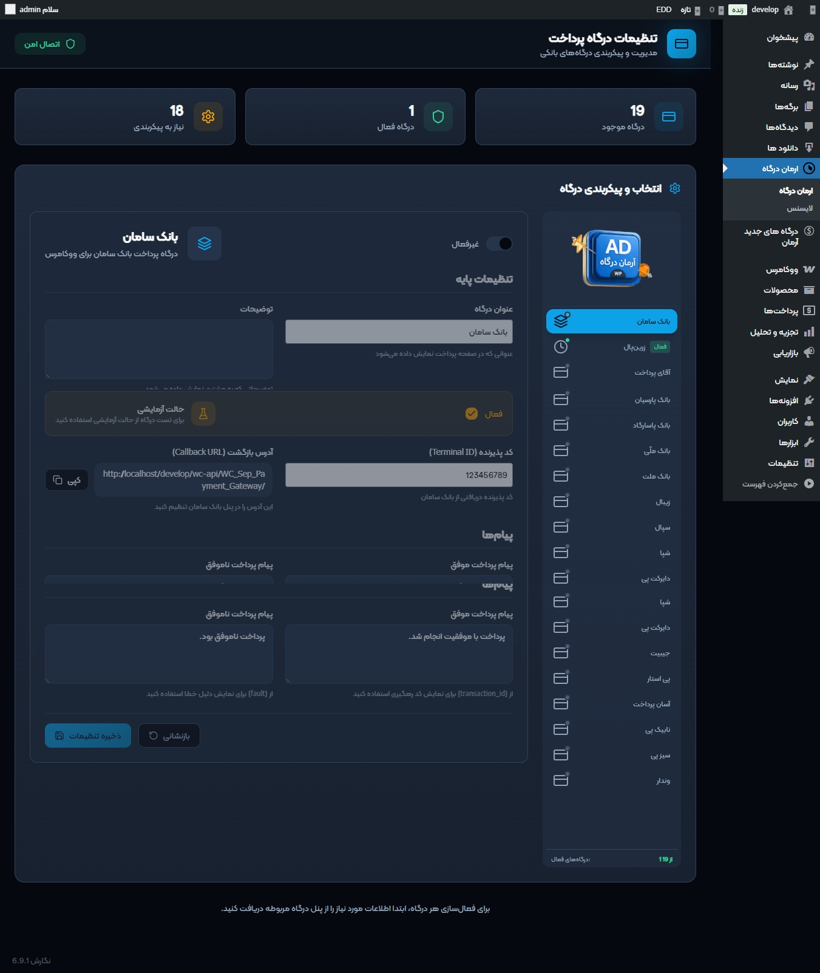Click the زنده live badge in admin bar
Screen dimensions: 820x973
point(737,10)
